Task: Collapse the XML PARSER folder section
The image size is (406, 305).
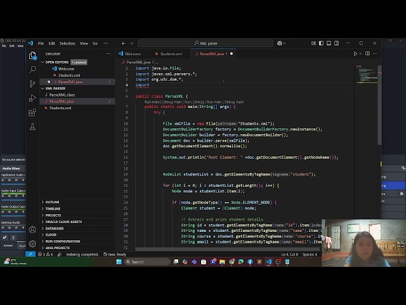Action: click(x=55, y=88)
